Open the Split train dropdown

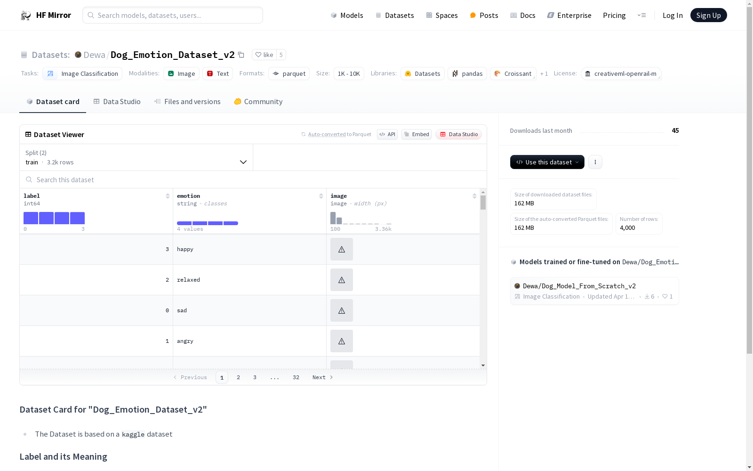click(x=136, y=157)
